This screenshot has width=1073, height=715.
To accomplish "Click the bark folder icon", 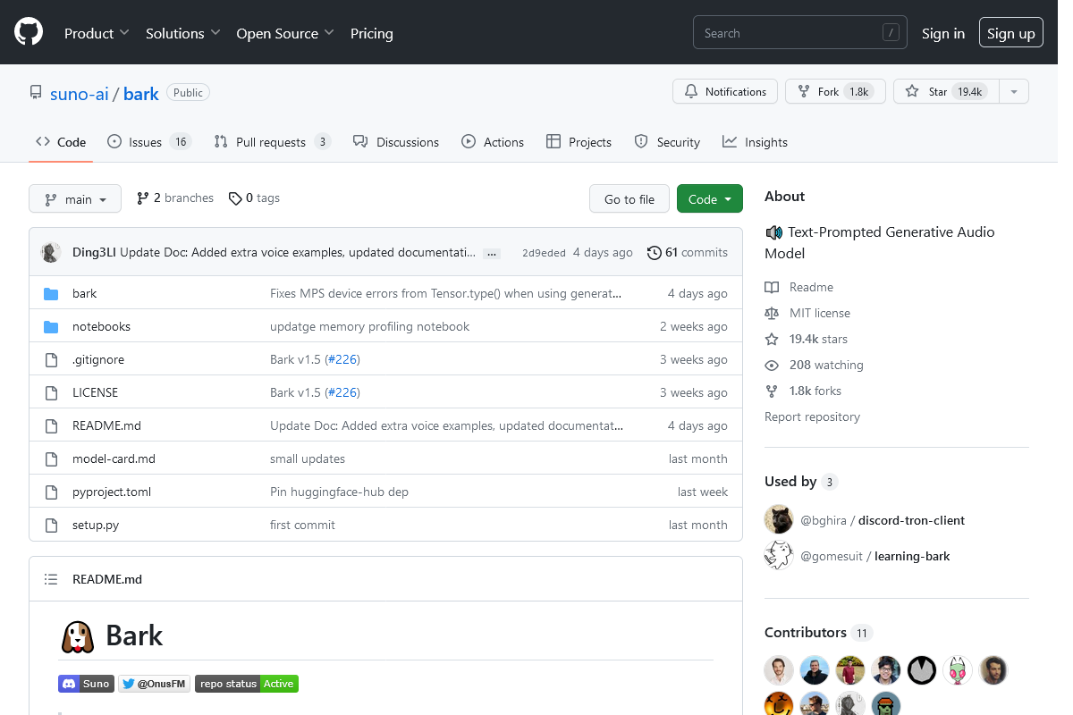I will coord(51,292).
